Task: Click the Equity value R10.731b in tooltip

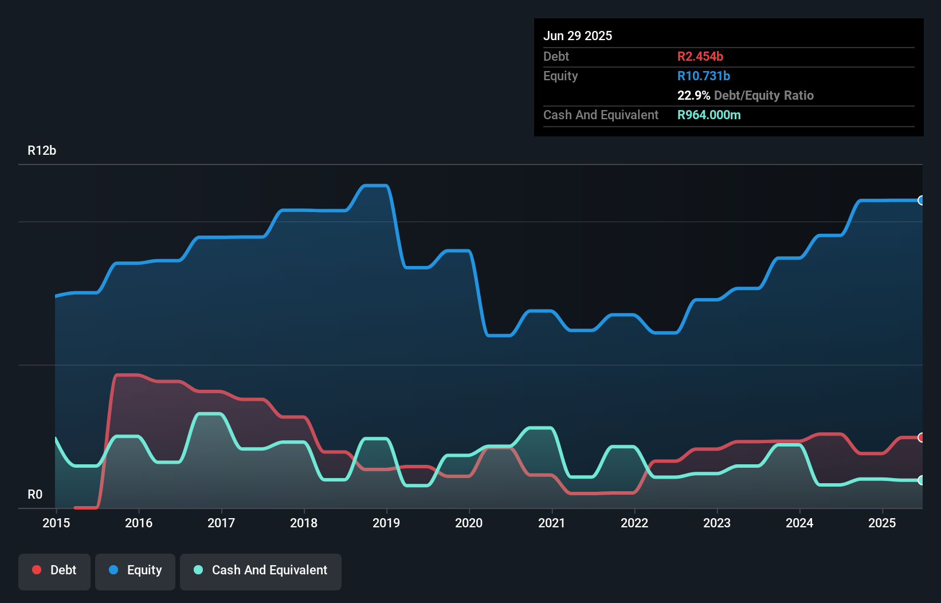Action: [x=703, y=76]
